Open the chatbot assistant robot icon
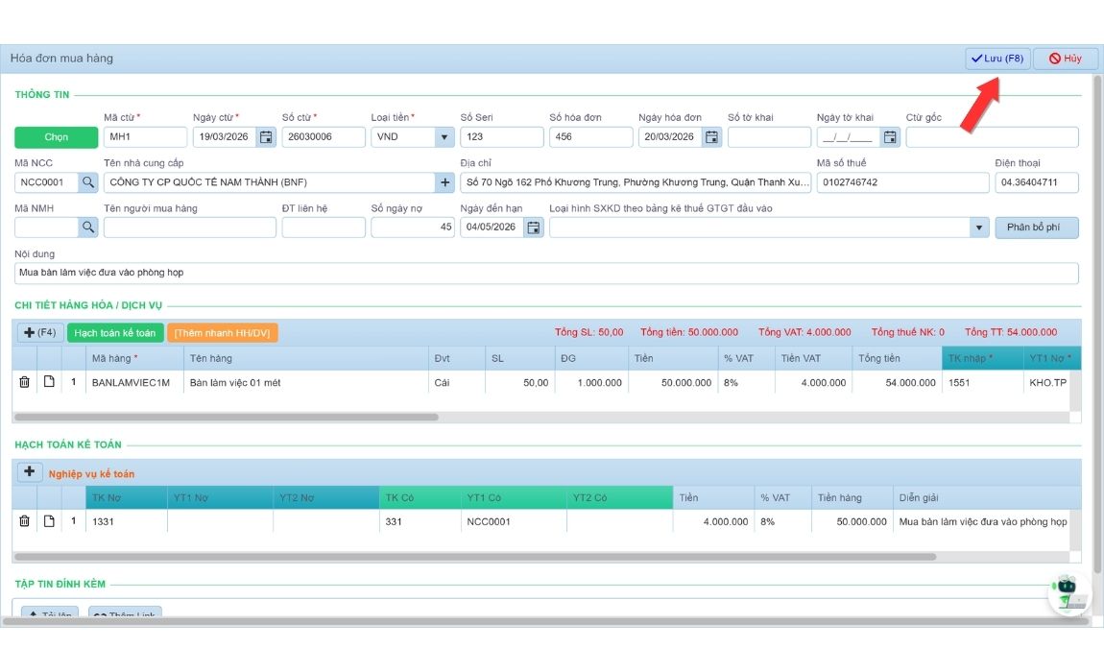This screenshot has height=672, width=1104. click(1068, 593)
